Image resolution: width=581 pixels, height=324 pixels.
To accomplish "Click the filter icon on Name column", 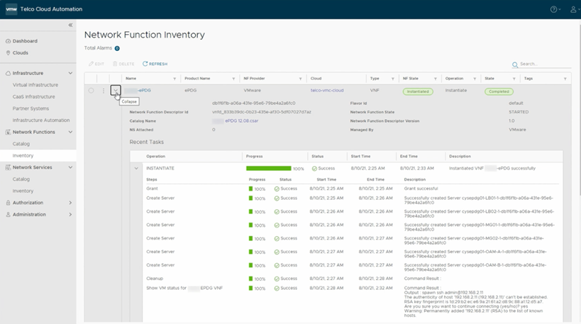I will (x=175, y=79).
